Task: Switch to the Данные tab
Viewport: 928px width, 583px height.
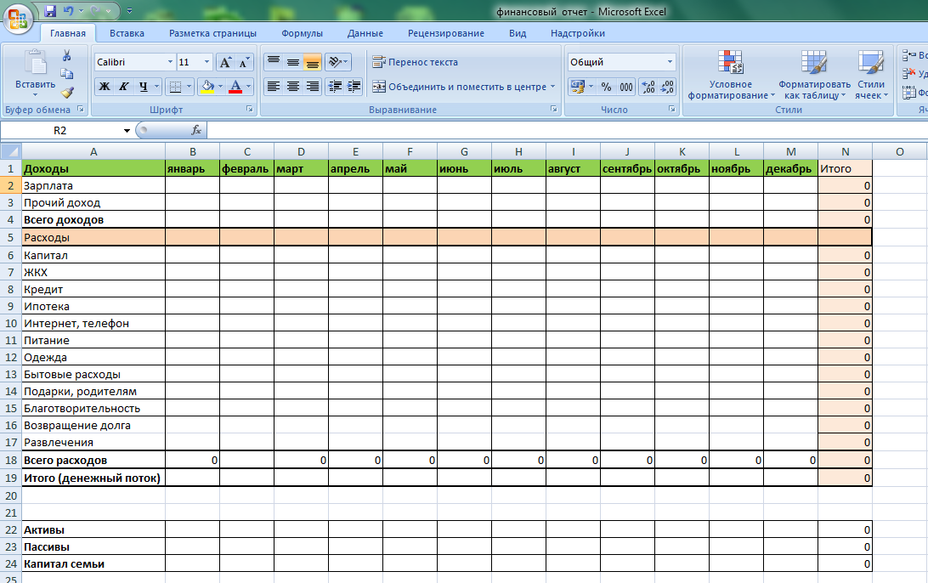Action: pyautogui.click(x=365, y=33)
